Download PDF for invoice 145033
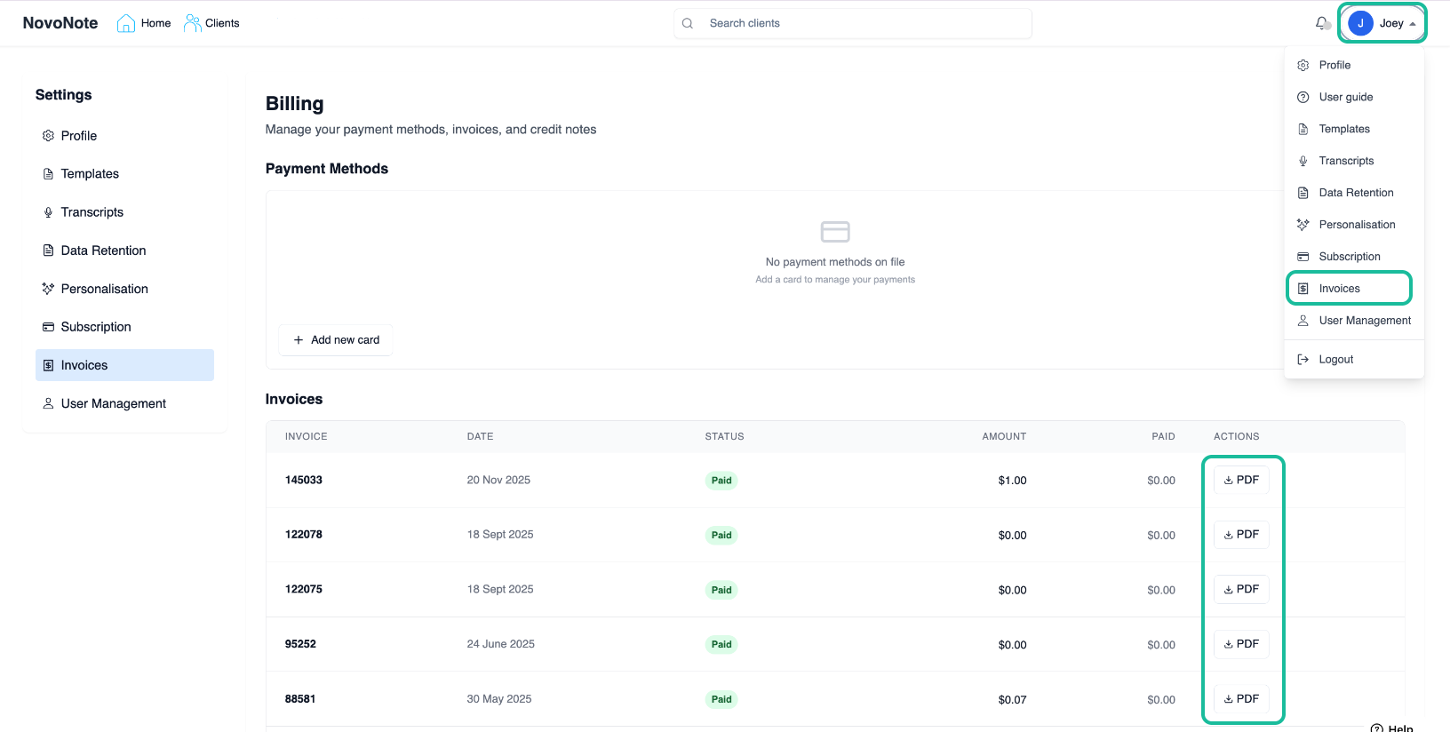The width and height of the screenshot is (1450, 732). [x=1241, y=480]
